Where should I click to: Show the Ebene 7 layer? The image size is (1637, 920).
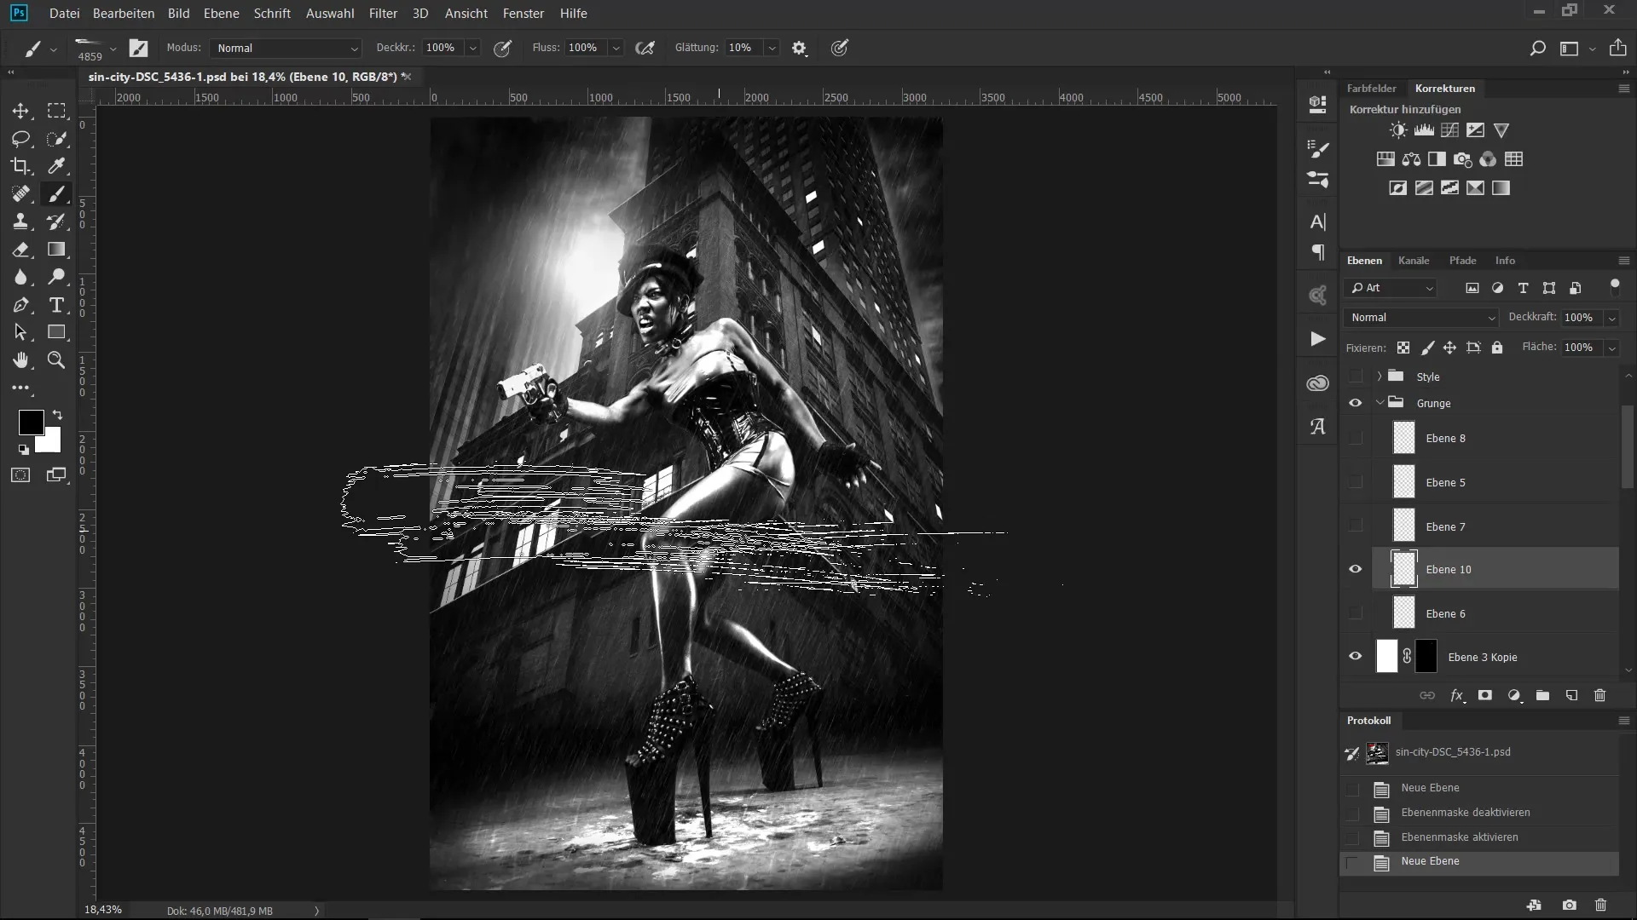[1356, 526]
